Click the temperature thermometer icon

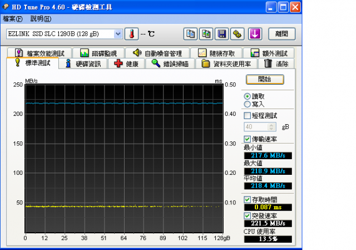point(131,34)
